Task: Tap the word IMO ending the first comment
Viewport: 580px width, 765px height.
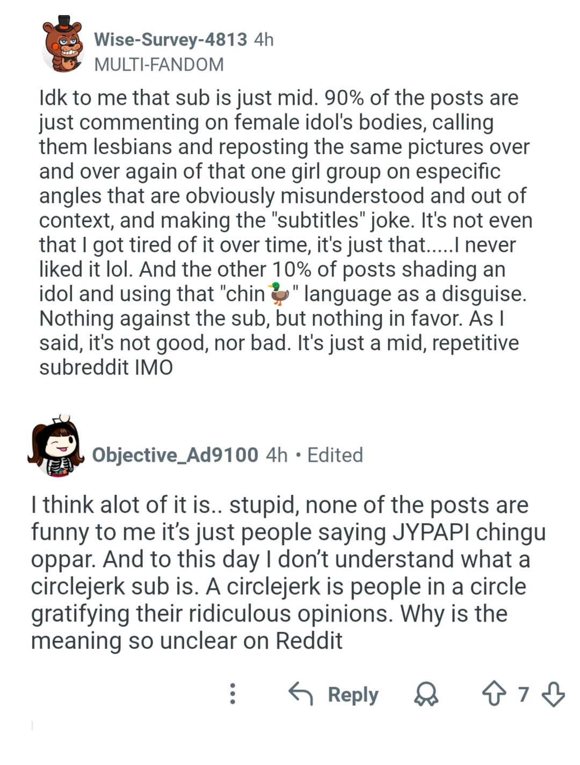Action: 153,367
